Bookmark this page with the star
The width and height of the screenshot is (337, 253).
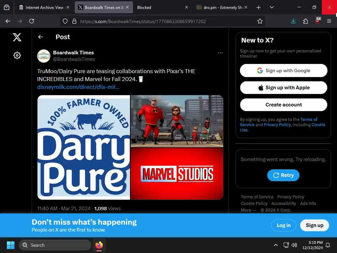tap(260, 21)
